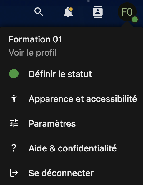
Task: Choose Se déconnecter to log out
Action: (61, 173)
